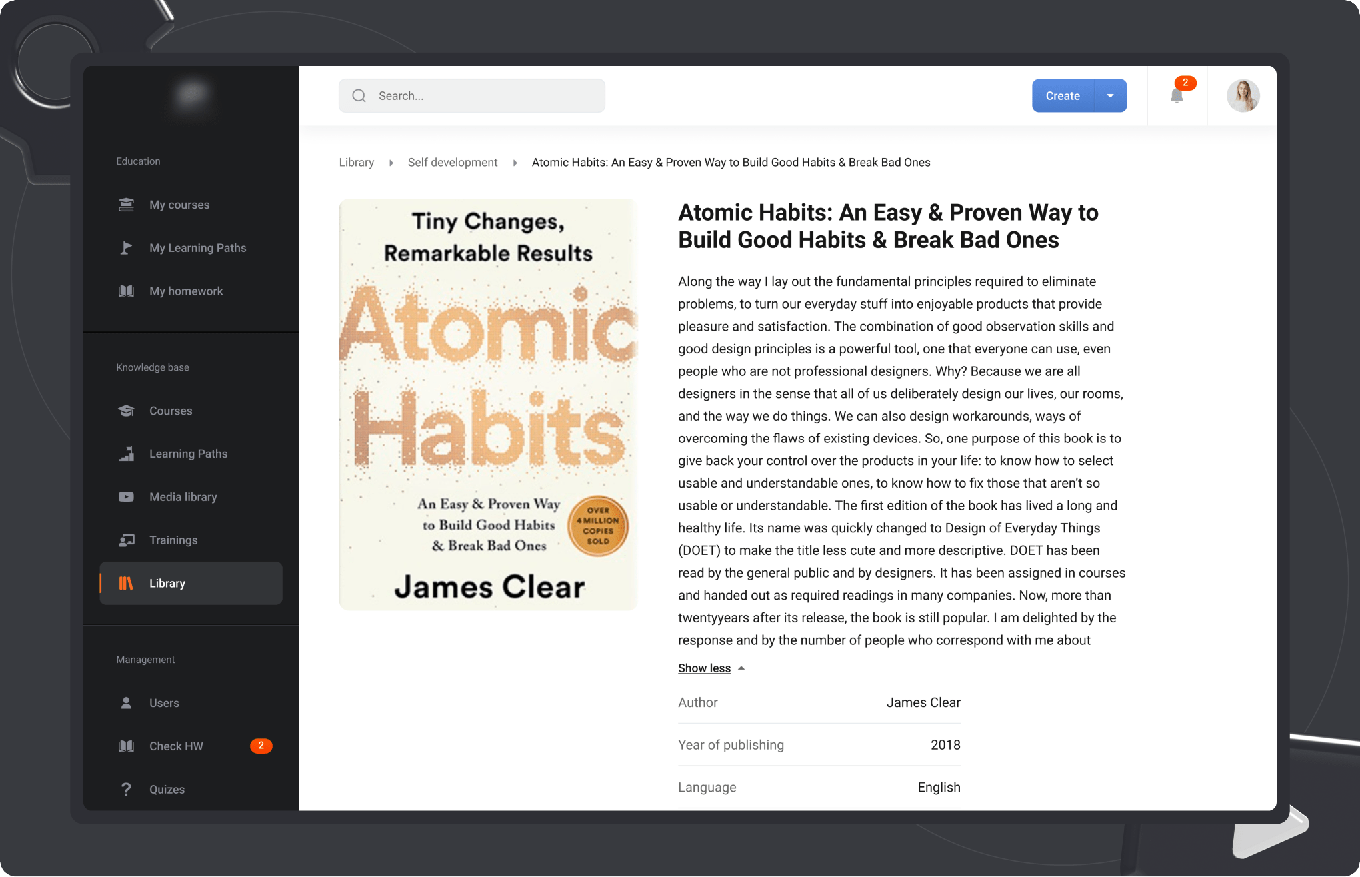Click the Author field label
The width and height of the screenshot is (1360, 877).
(x=697, y=703)
